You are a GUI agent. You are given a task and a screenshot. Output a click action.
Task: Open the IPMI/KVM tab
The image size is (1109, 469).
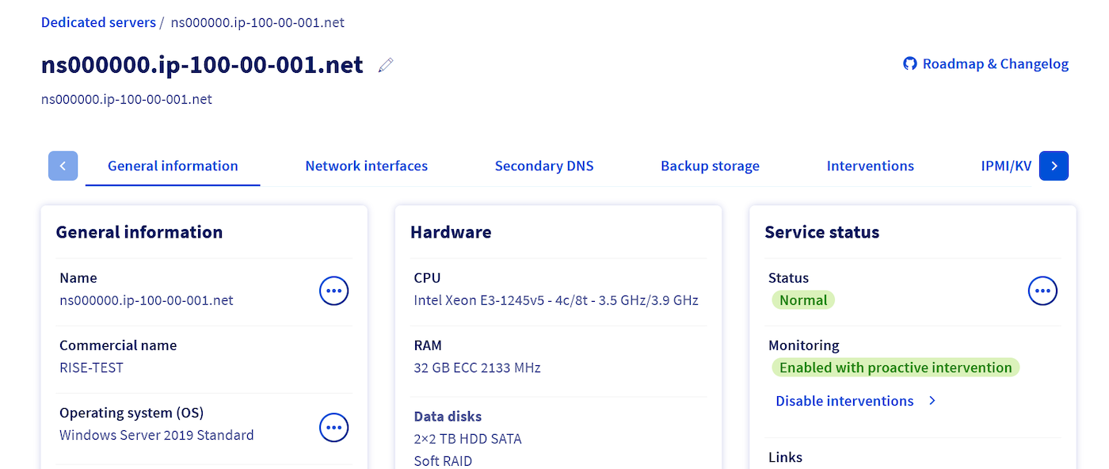pos(1006,166)
